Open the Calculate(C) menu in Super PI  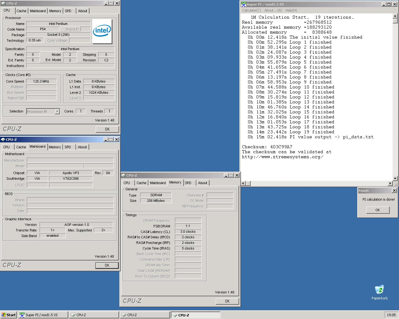(x=252, y=10)
